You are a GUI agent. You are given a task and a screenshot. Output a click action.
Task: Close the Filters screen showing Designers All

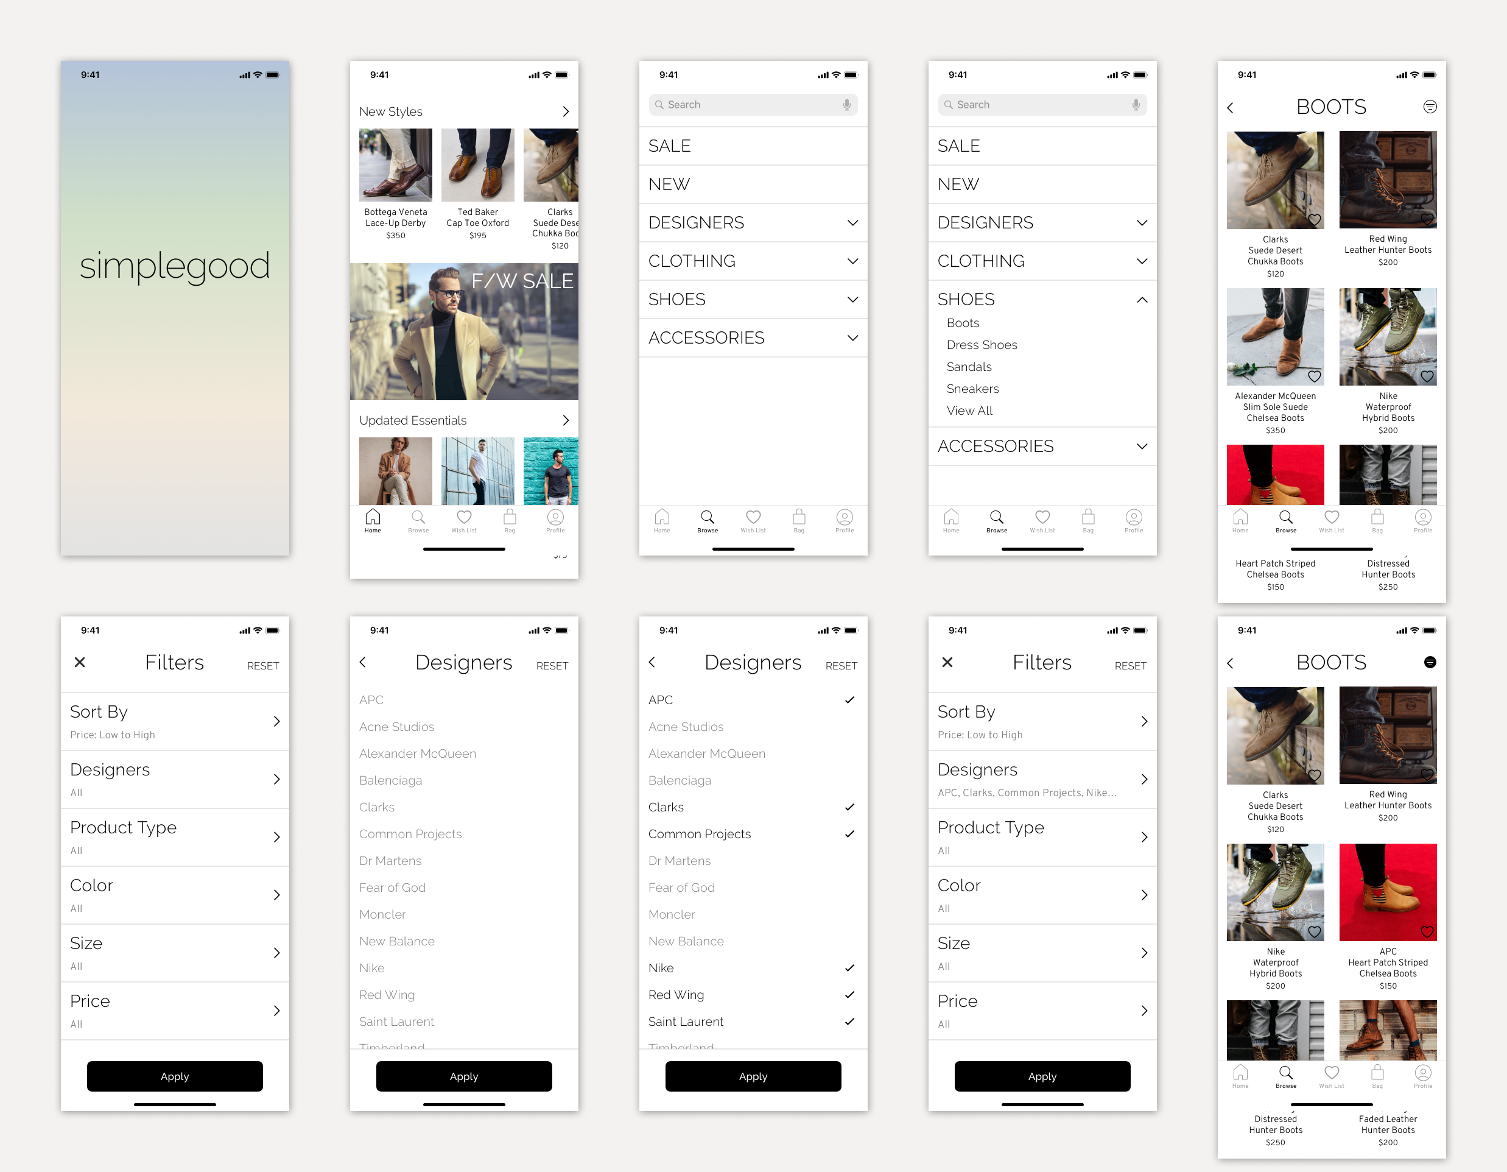click(80, 662)
